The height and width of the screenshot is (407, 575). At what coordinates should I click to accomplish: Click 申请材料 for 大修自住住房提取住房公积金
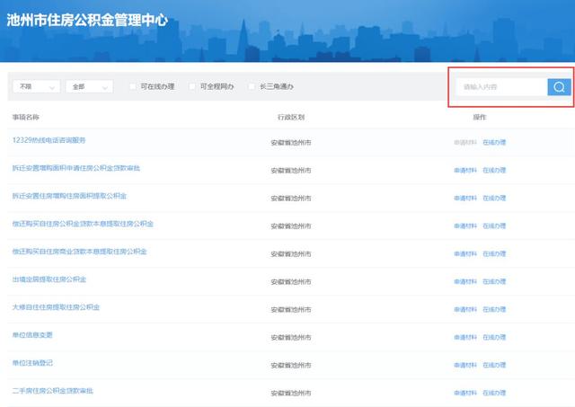pos(465,309)
